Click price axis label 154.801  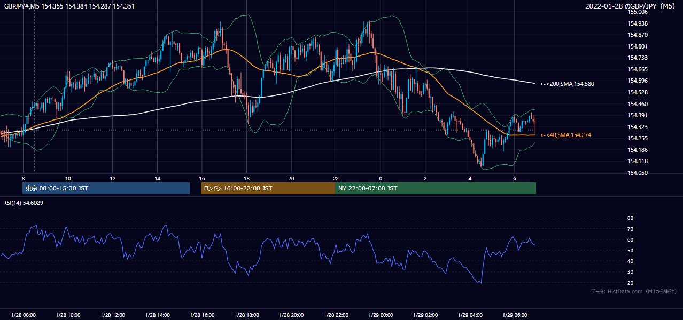click(x=638, y=46)
